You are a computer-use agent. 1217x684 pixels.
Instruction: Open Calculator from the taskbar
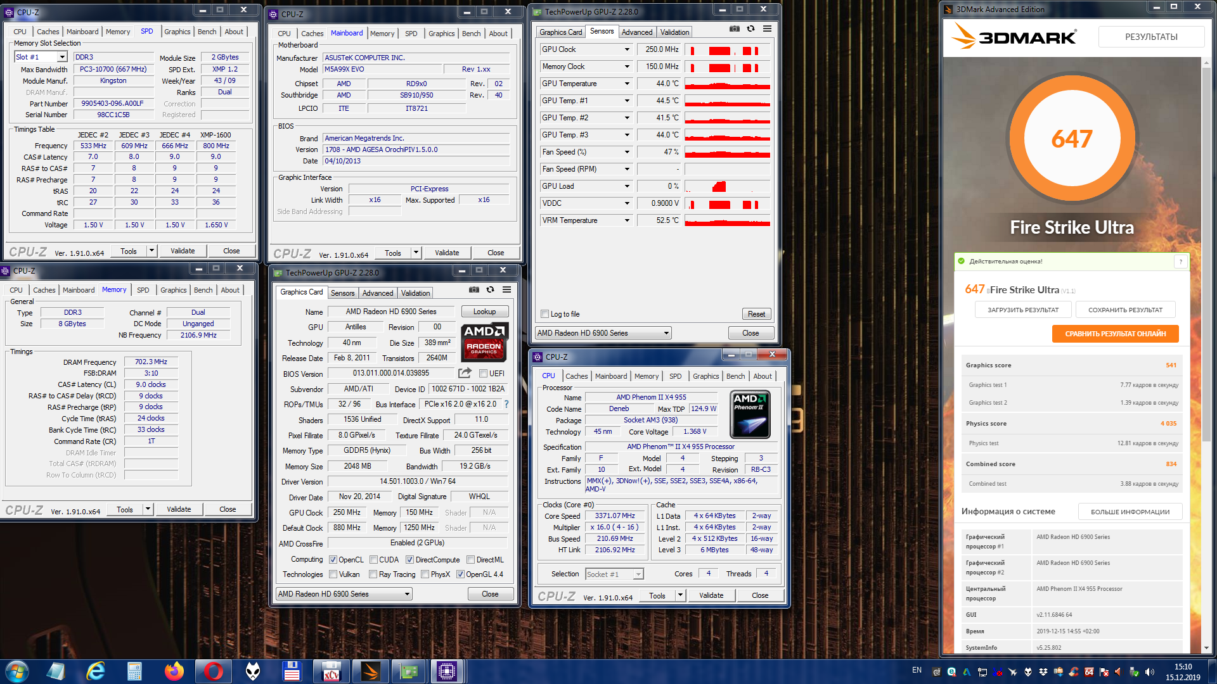pos(134,671)
